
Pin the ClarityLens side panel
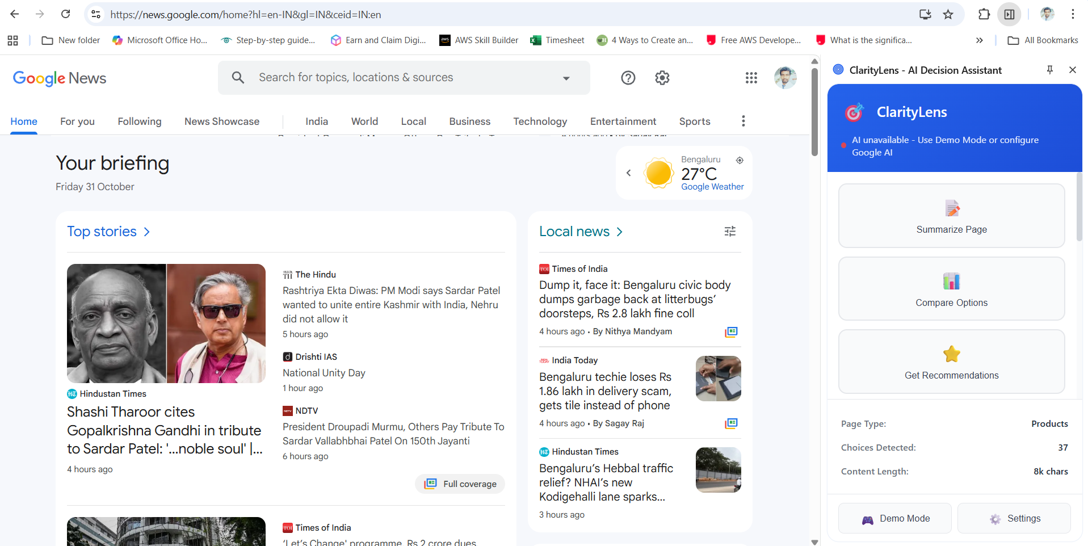(x=1050, y=70)
